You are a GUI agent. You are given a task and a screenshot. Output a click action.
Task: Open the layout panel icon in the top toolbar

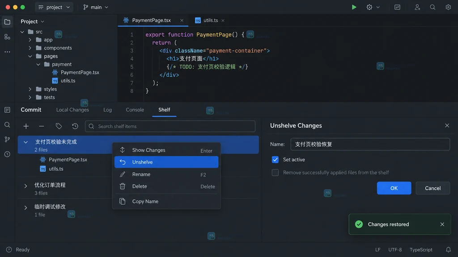coord(397,7)
